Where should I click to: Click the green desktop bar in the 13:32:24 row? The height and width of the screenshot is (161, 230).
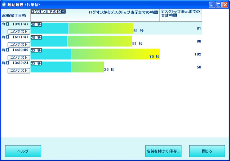88,67
